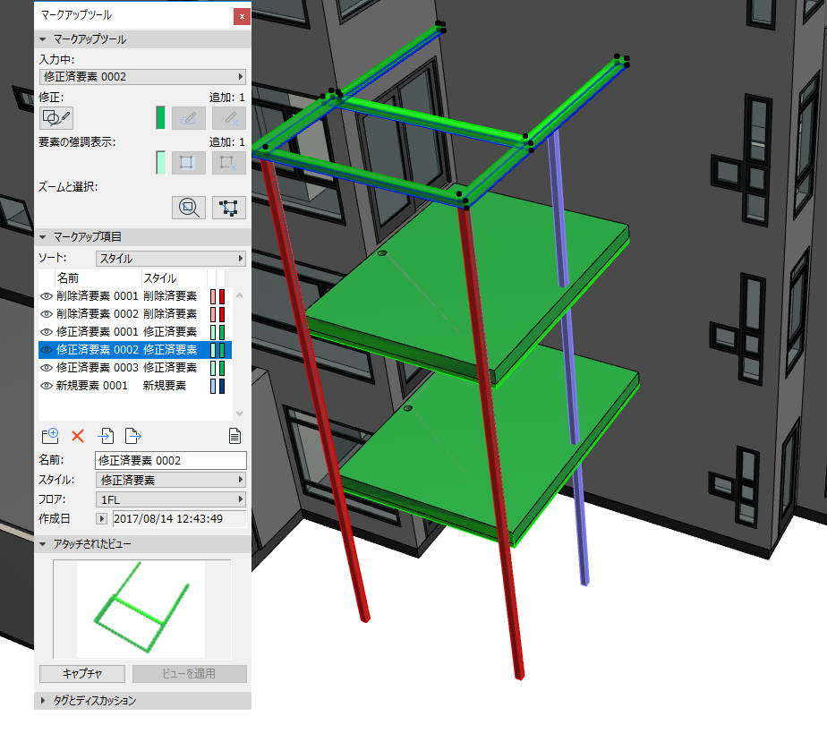Viewport: 827px width, 742px height.
Task: Toggle visibility of 修正済要素 0001
Action: [47, 332]
